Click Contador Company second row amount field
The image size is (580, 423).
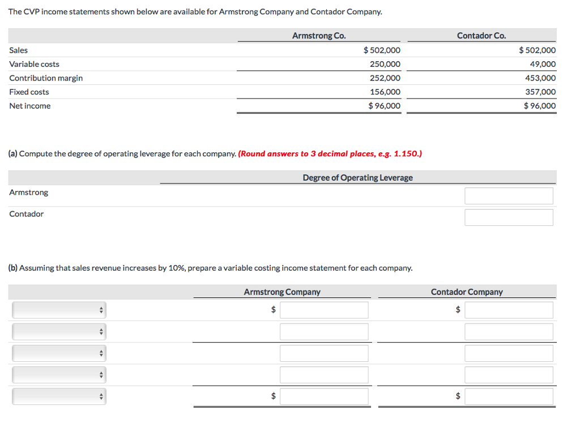(509, 332)
